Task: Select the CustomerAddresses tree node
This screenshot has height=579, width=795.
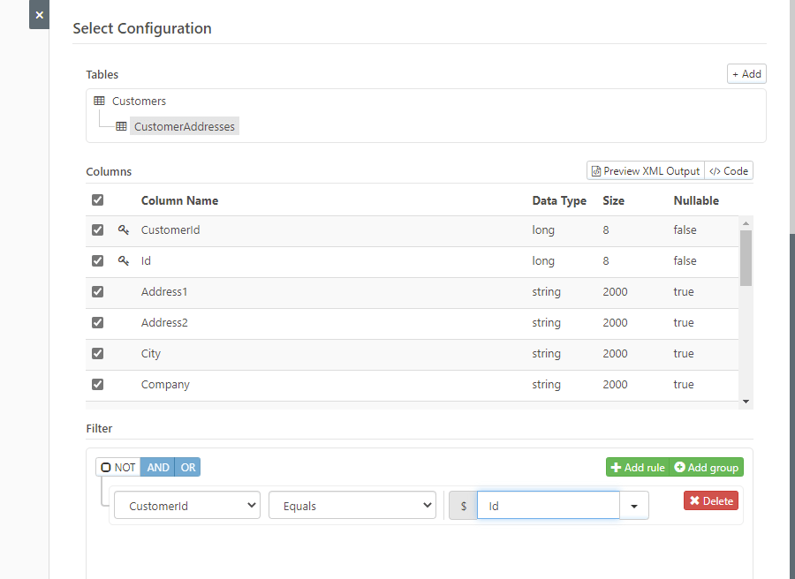Action: (x=185, y=126)
